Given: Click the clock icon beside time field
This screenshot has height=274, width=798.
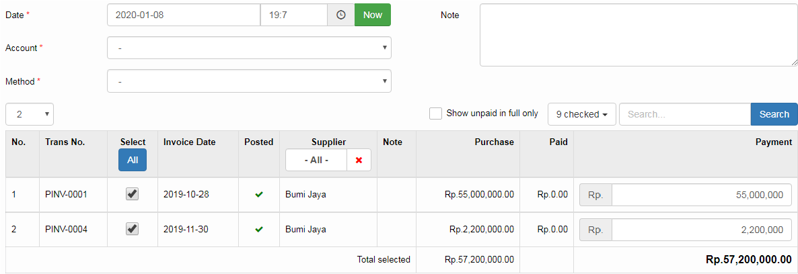Looking at the screenshot, I should coord(341,15).
